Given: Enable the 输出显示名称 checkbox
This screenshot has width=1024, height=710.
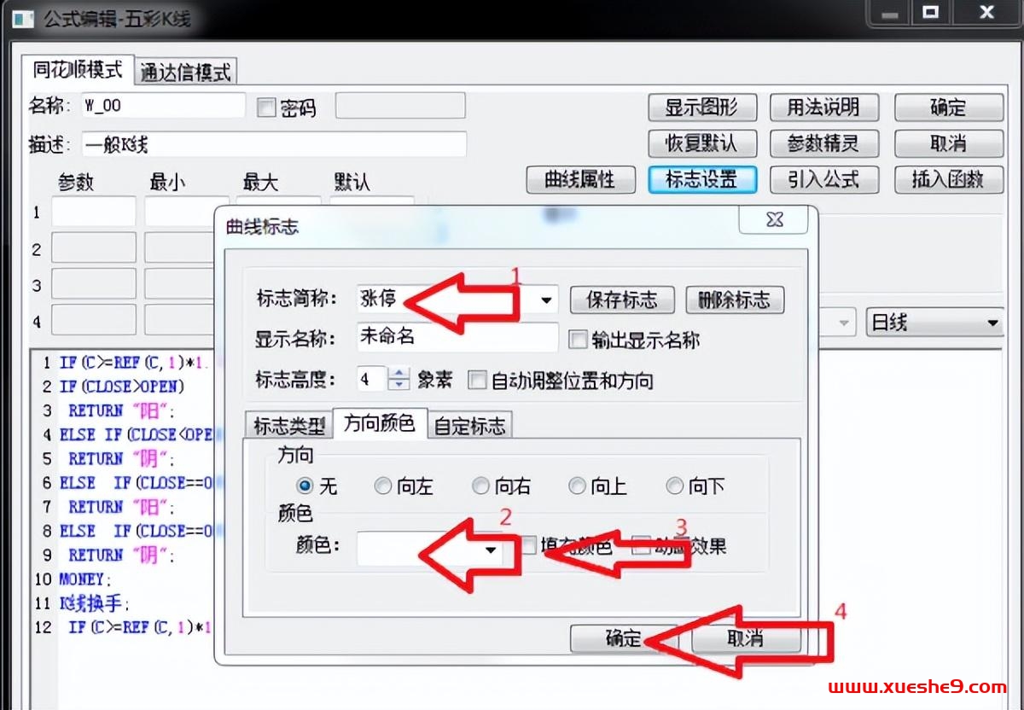Looking at the screenshot, I should coord(579,339).
